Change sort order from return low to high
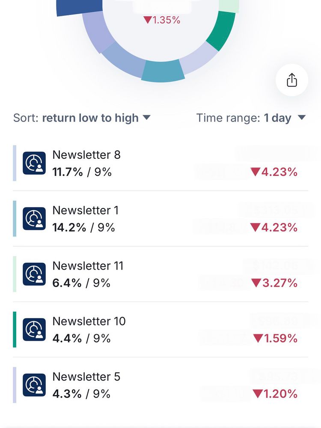This screenshot has width=321, height=428. [90, 118]
